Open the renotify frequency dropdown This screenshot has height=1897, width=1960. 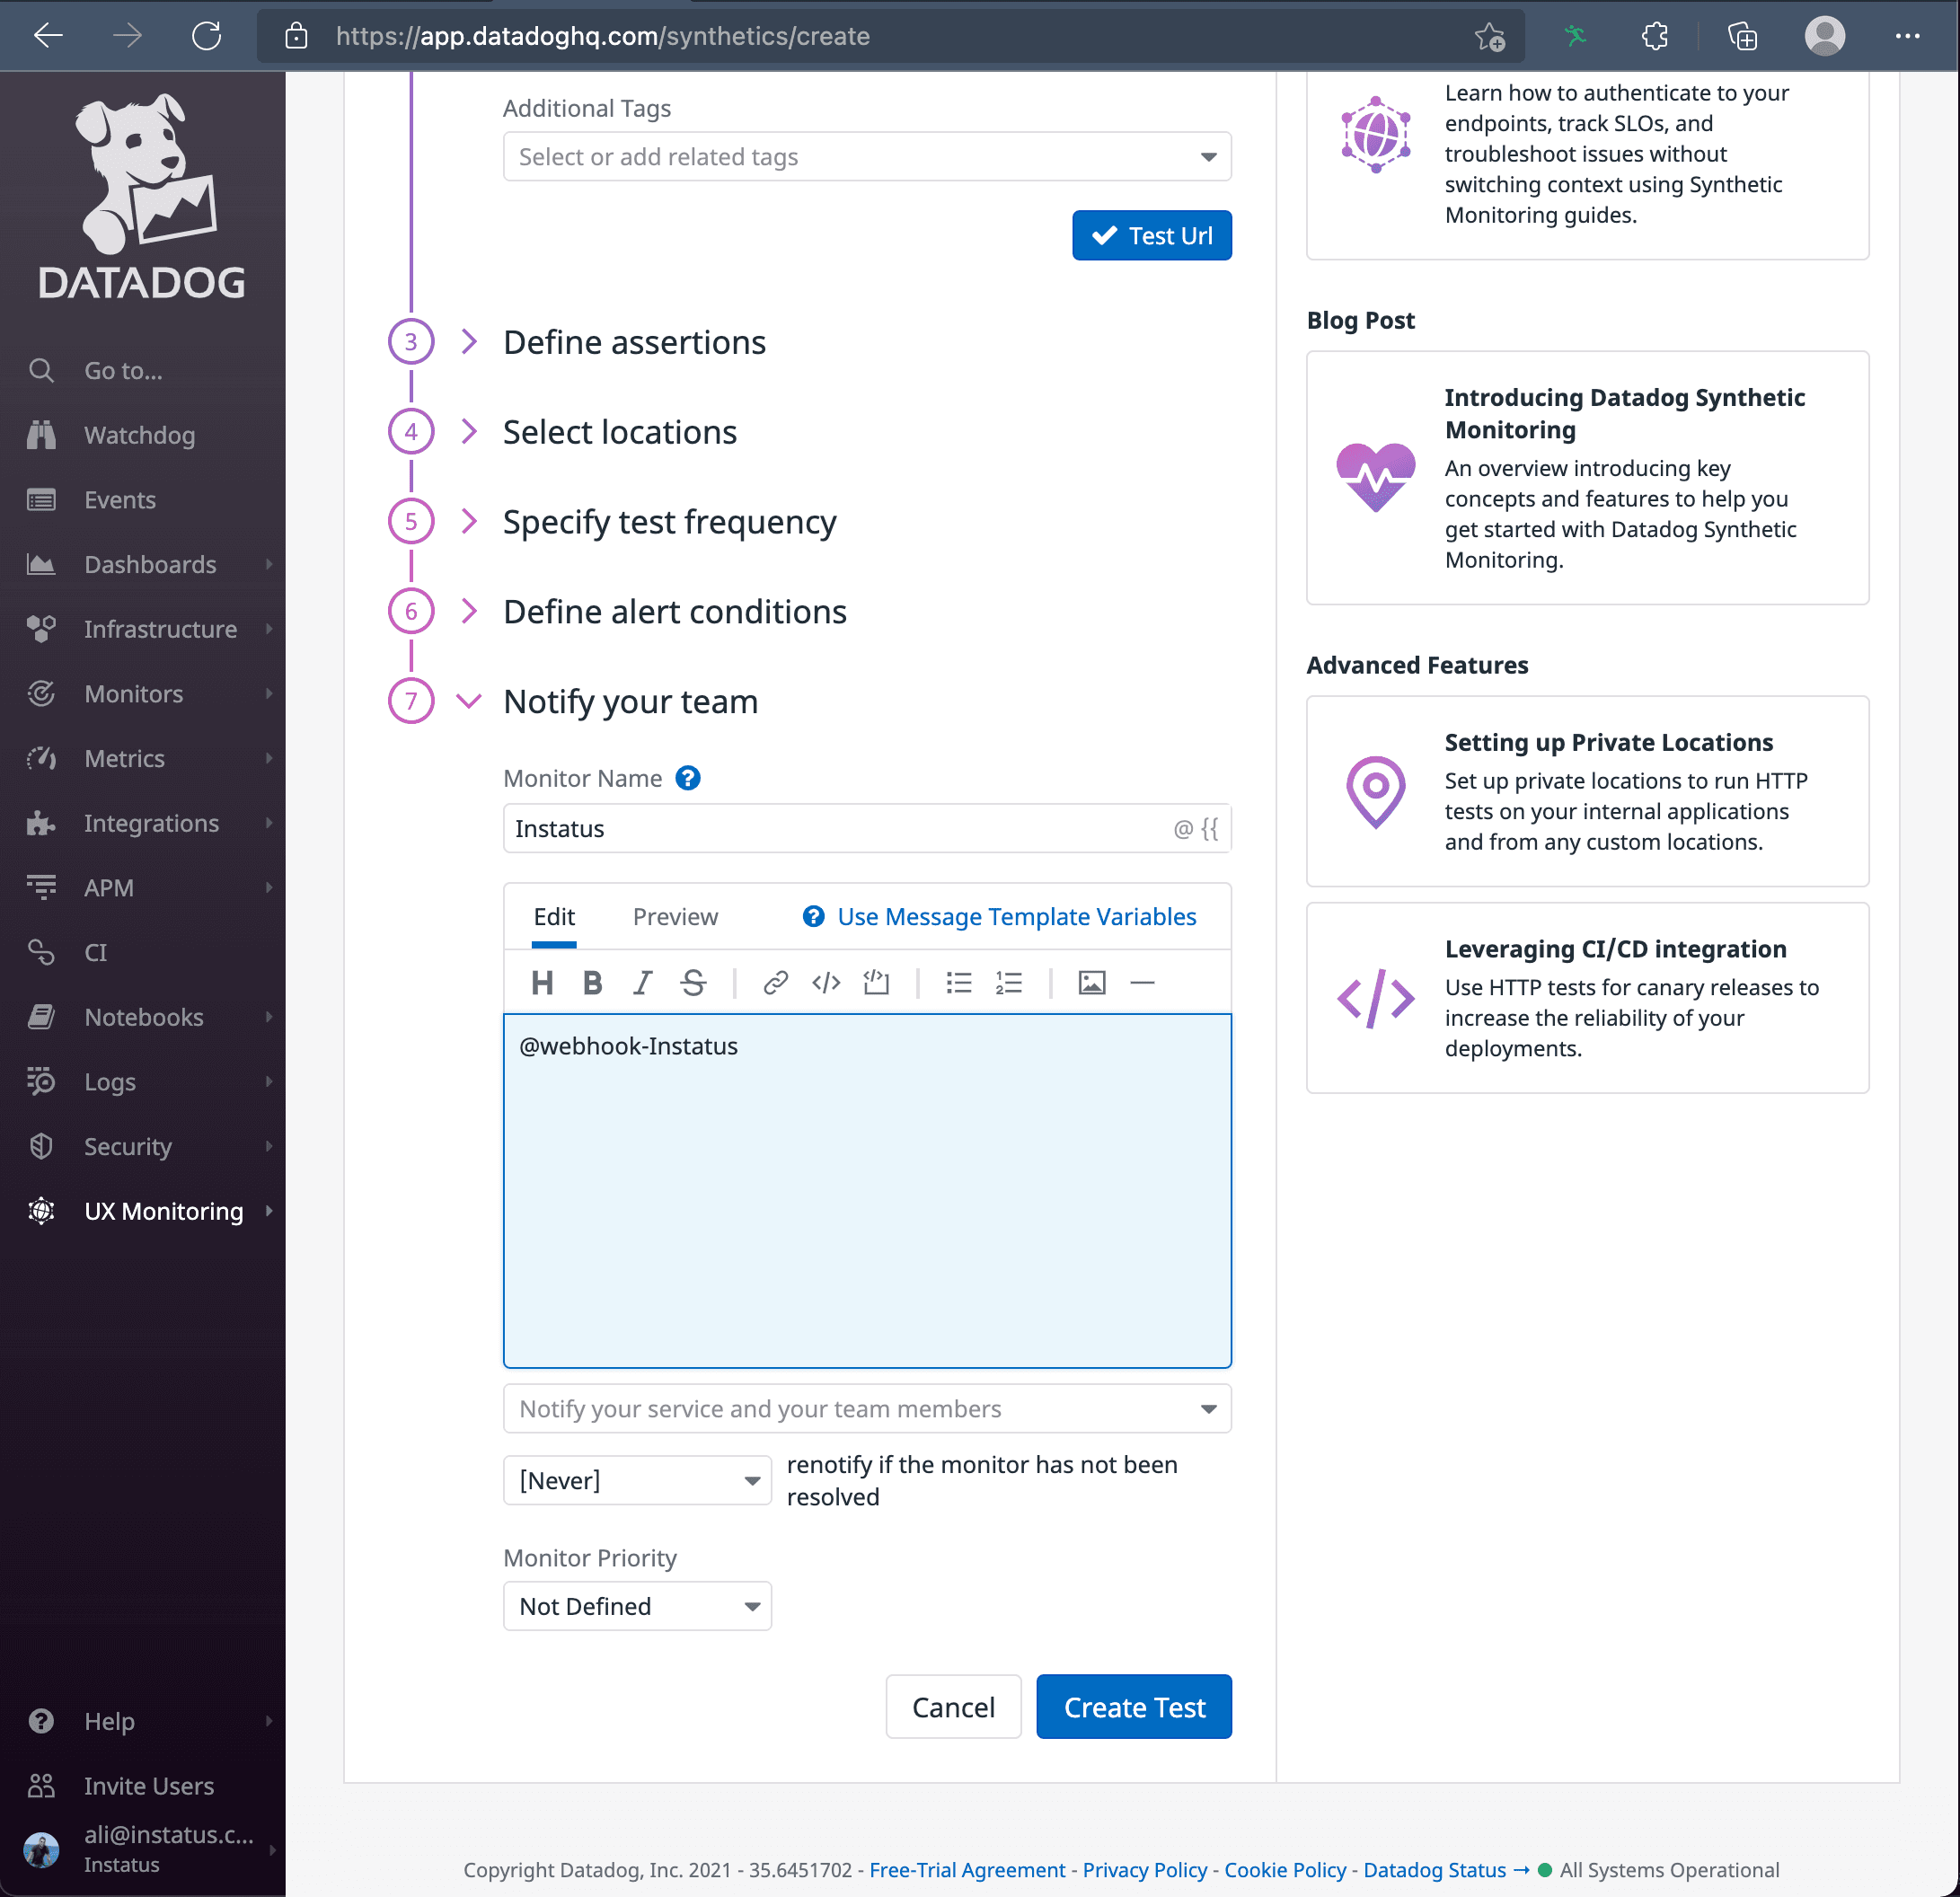[637, 1480]
